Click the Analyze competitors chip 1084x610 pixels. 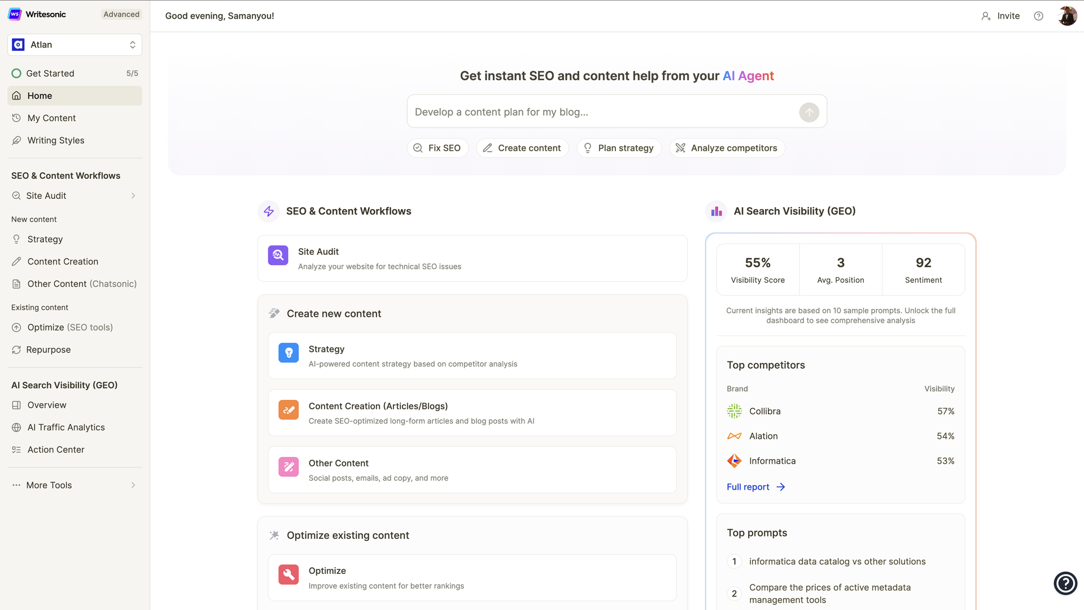pos(727,147)
